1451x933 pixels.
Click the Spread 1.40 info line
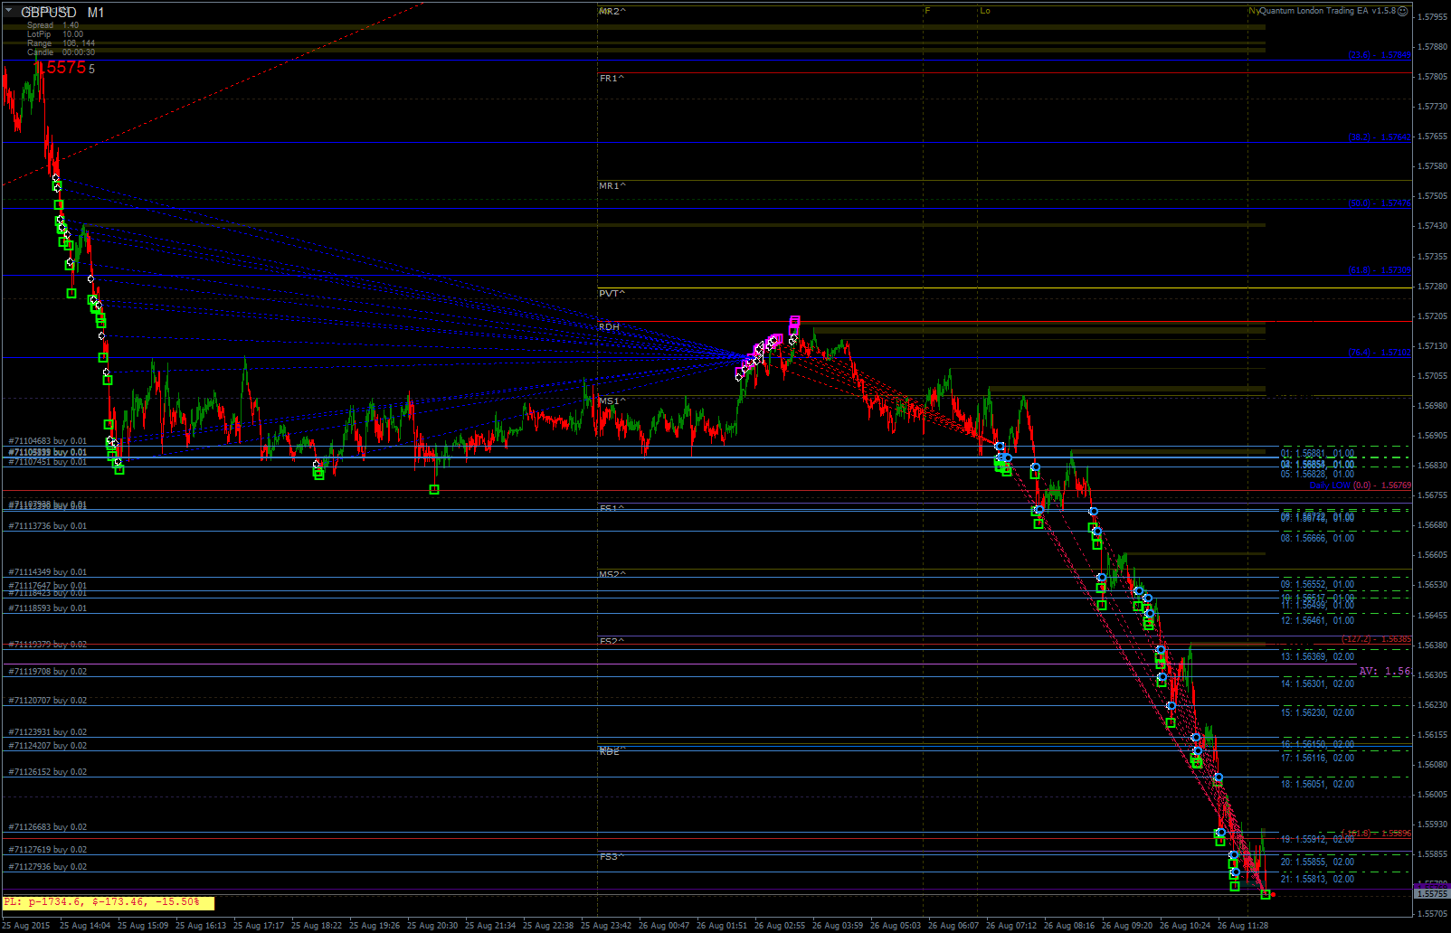52,25
